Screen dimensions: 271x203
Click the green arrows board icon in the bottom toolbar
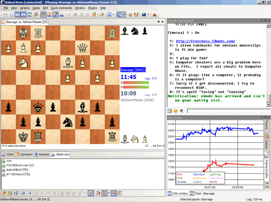(10, 193)
